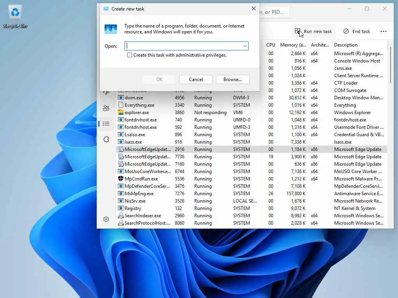Image resolution: width=398 pixels, height=298 pixels.
Task: Open the Users tab in the sidebar
Action: (106, 108)
